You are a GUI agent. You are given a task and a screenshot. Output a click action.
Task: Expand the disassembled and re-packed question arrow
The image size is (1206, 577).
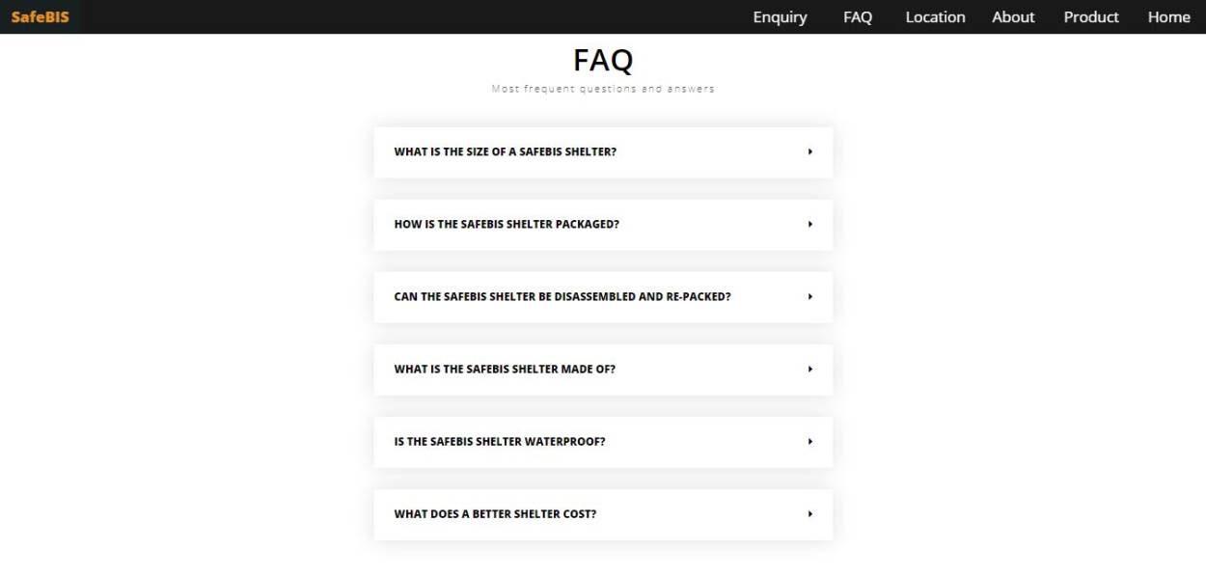809,297
